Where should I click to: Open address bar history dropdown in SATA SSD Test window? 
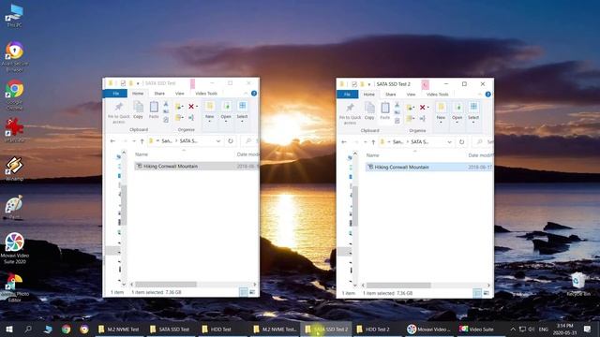click(218, 141)
